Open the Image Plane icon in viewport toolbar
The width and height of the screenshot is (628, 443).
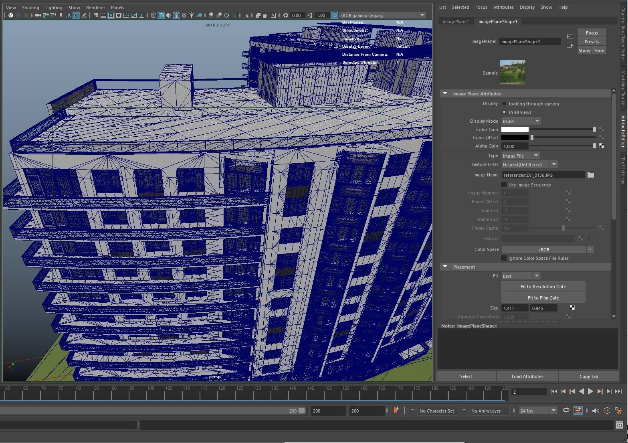tap(68, 15)
